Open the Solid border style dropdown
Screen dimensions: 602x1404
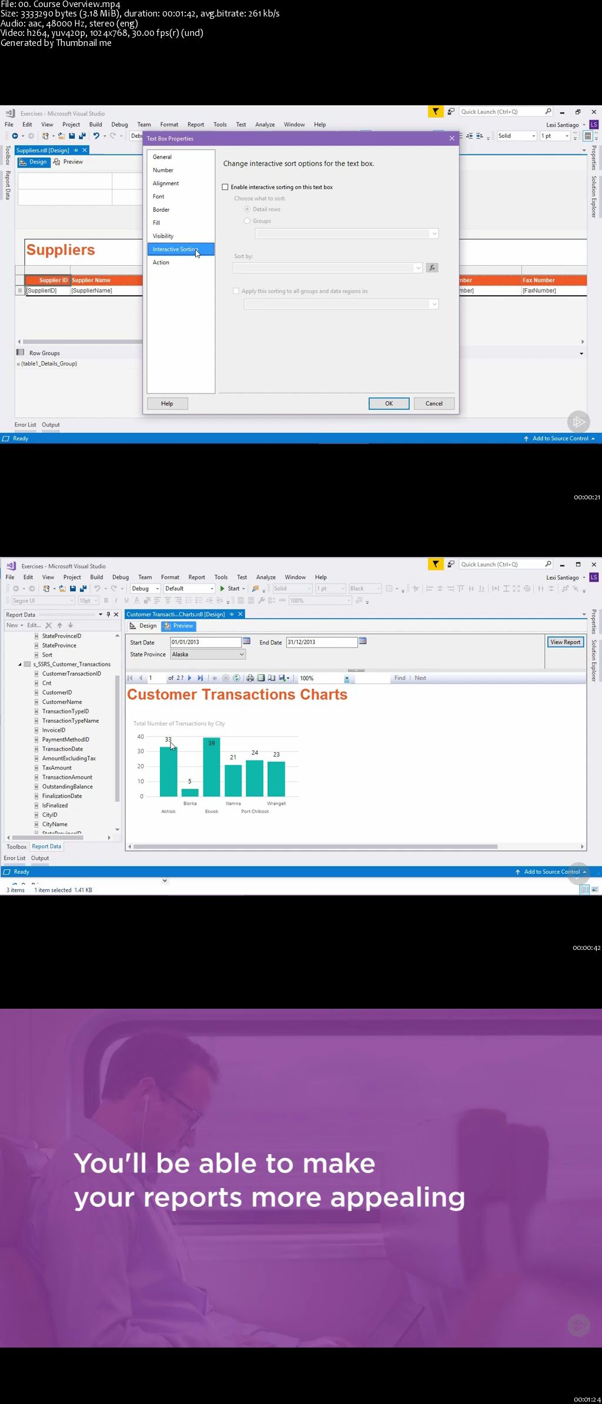point(517,136)
